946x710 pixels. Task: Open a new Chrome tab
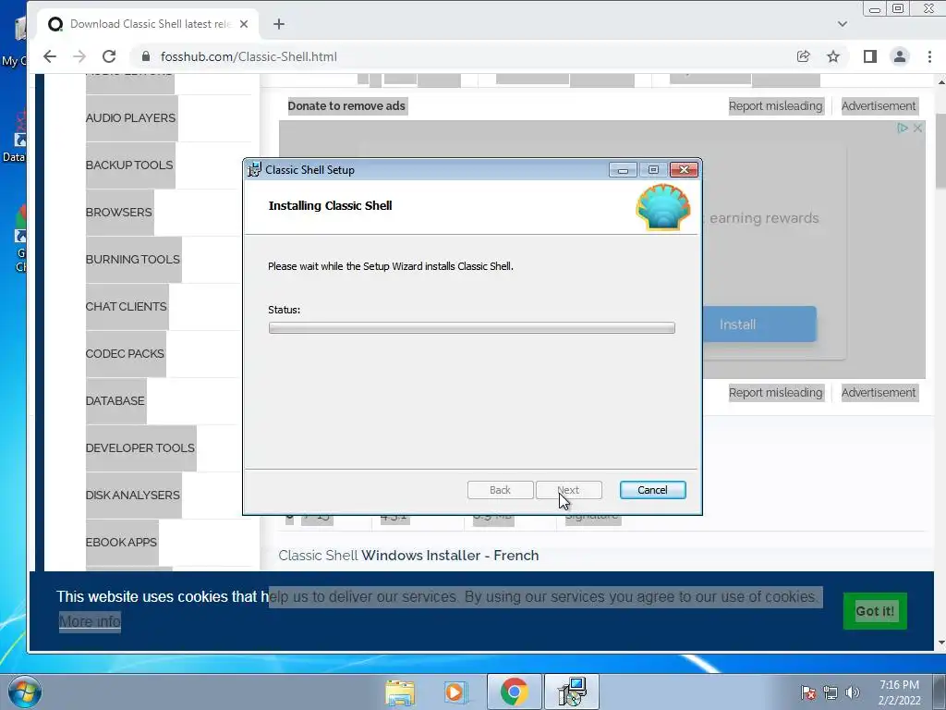pos(278,24)
